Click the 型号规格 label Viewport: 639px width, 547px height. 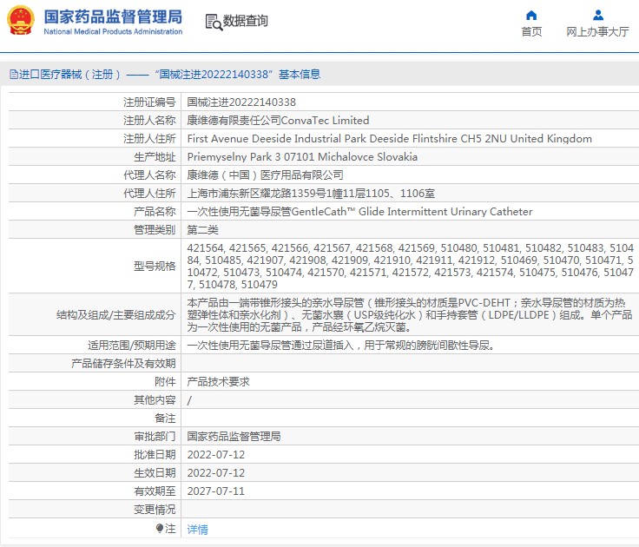click(155, 267)
